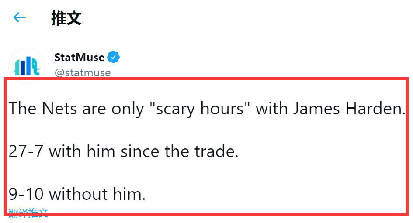The height and width of the screenshot is (223, 413).
Task: Click the word "only" in the first line
Action: [128, 108]
